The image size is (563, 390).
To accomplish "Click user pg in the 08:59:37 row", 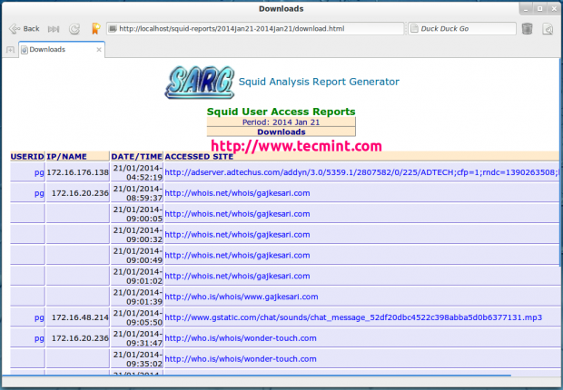I will (x=39, y=194).
